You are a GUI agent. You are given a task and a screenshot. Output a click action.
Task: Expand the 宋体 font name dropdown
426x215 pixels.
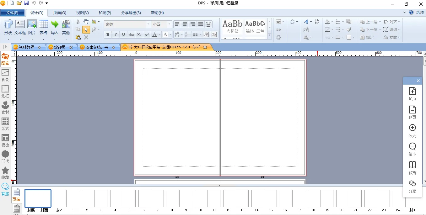tap(148, 24)
